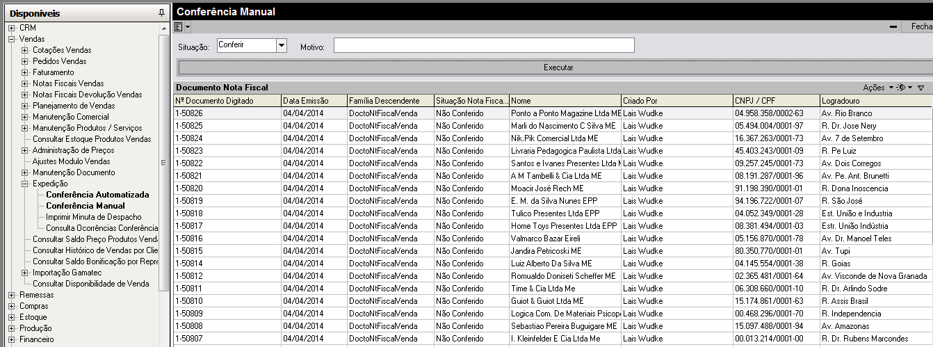The image size is (933, 347).
Task: Sort by Família Descendente column header
Action: click(x=390, y=100)
